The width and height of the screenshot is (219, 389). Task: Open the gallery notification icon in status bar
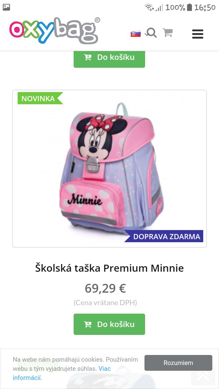6,7
